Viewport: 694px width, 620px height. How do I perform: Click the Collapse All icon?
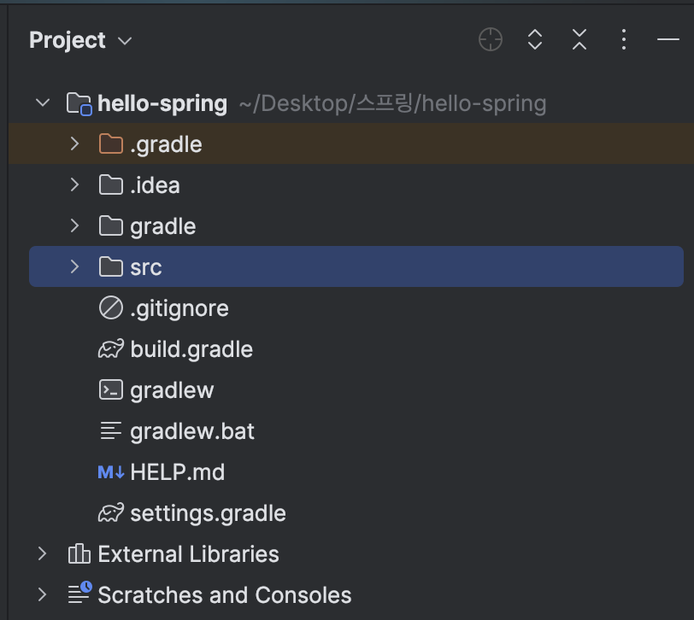(x=579, y=39)
